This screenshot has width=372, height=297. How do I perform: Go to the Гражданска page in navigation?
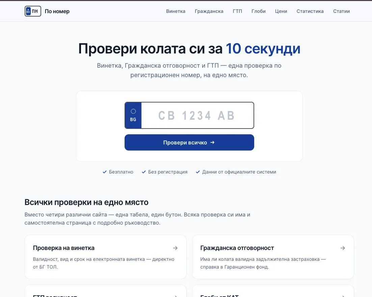(209, 11)
